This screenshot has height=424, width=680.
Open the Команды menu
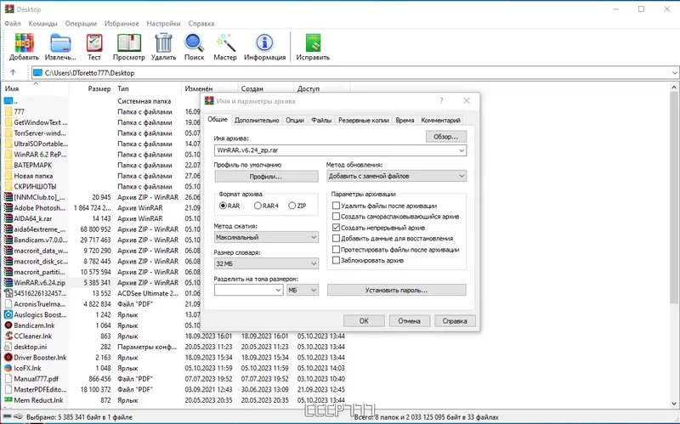[x=43, y=24]
